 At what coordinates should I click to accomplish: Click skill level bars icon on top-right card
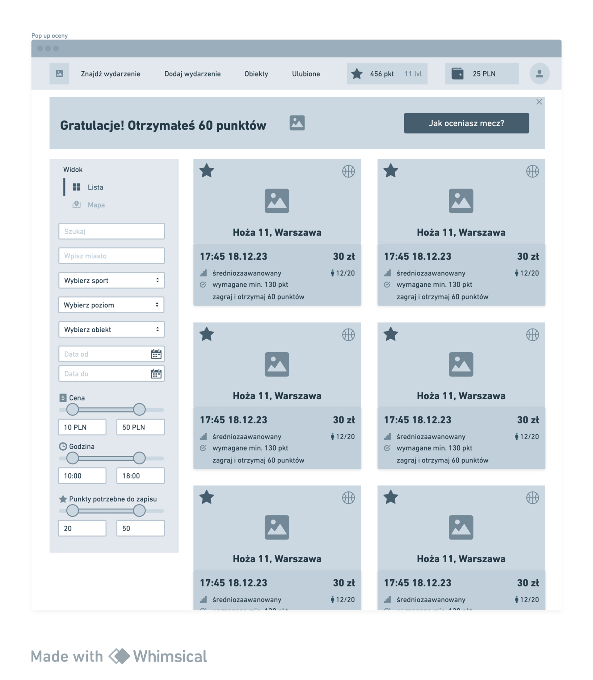[x=387, y=273]
